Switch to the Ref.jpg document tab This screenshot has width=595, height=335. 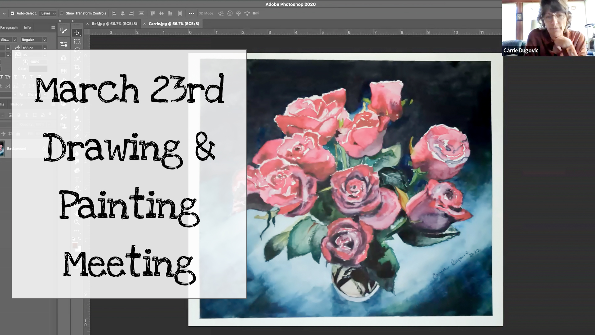(114, 24)
